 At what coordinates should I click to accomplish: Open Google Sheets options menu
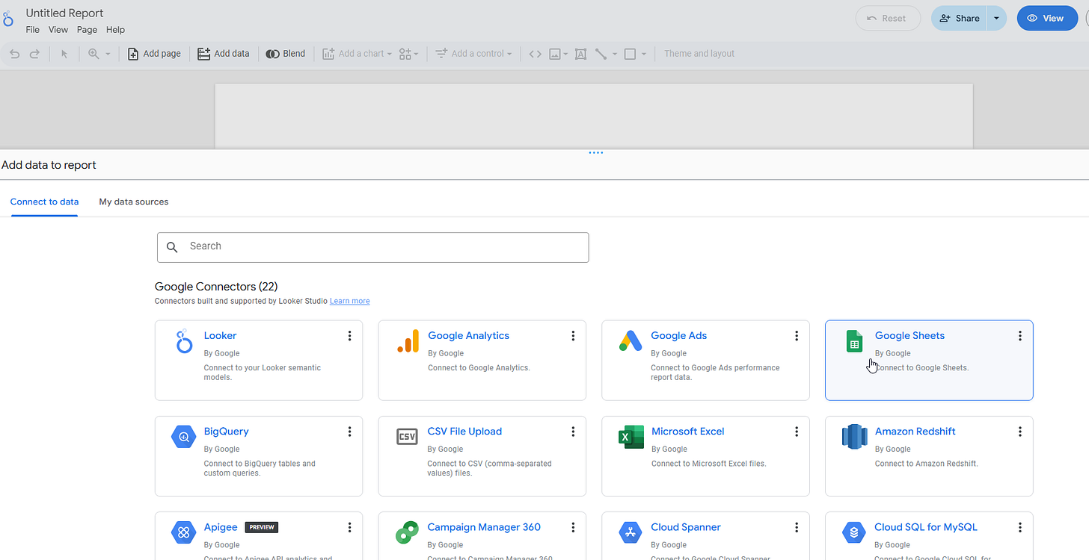coord(1019,336)
